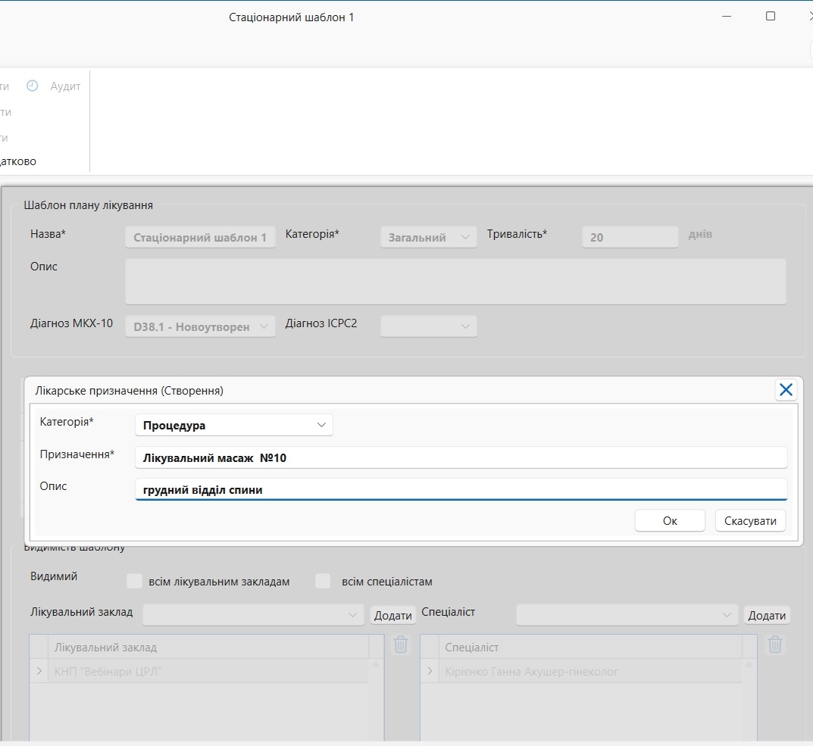Viewport: 813px width, 746px height.
Task: Click the Призначення input field
Action: [461, 457]
